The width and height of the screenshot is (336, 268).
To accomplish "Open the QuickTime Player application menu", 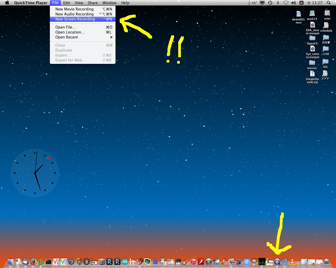I will (x=31, y=3).
